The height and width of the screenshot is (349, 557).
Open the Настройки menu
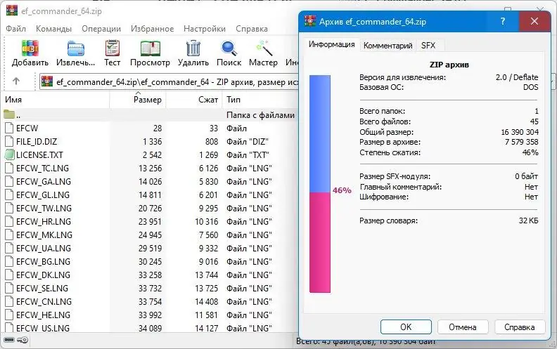(x=205, y=29)
